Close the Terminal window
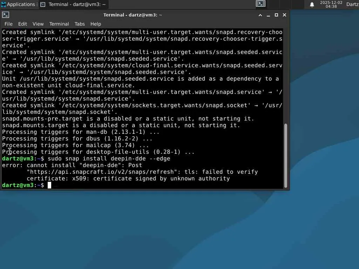The height and width of the screenshot is (269, 359). click(284, 15)
